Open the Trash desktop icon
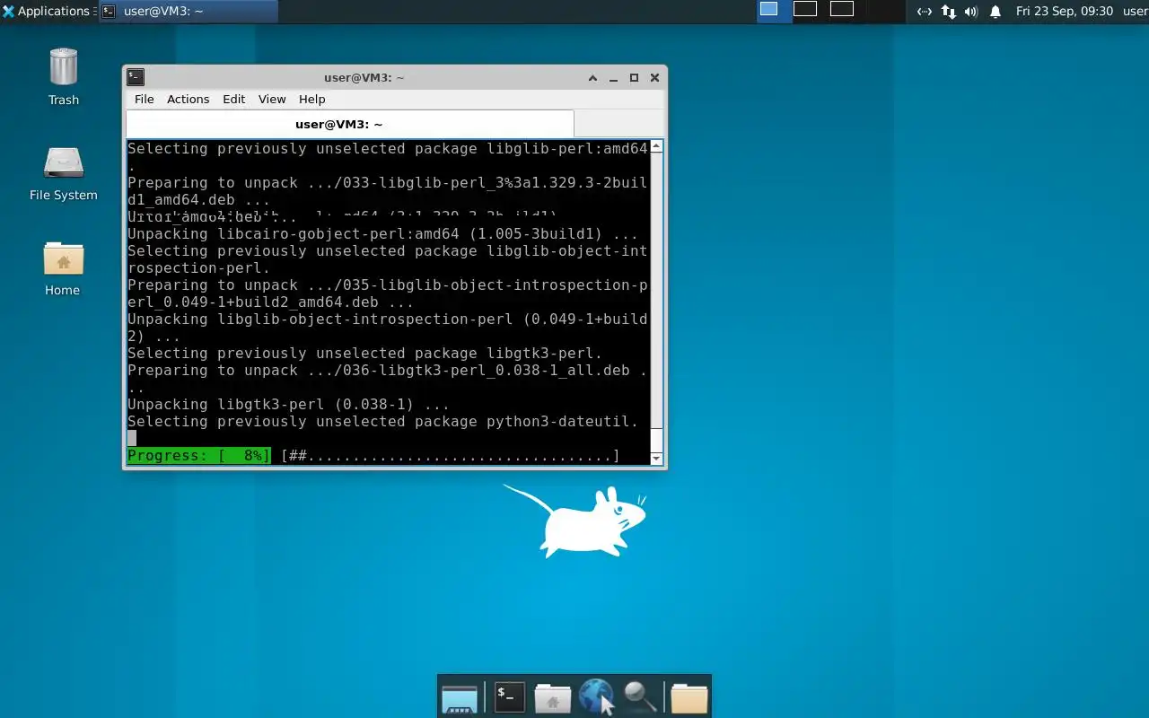Screen dimensions: 1149x718 tap(63, 68)
